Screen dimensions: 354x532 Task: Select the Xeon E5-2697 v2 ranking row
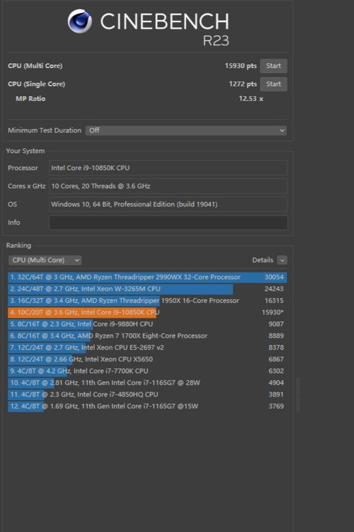click(x=147, y=347)
